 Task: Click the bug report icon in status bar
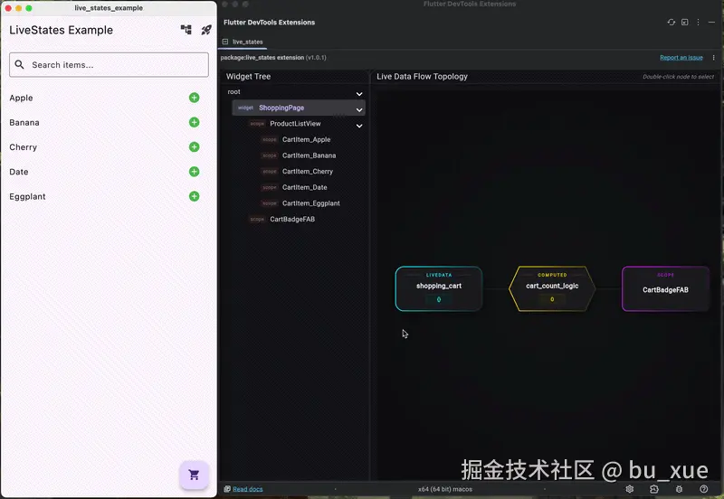(679, 489)
